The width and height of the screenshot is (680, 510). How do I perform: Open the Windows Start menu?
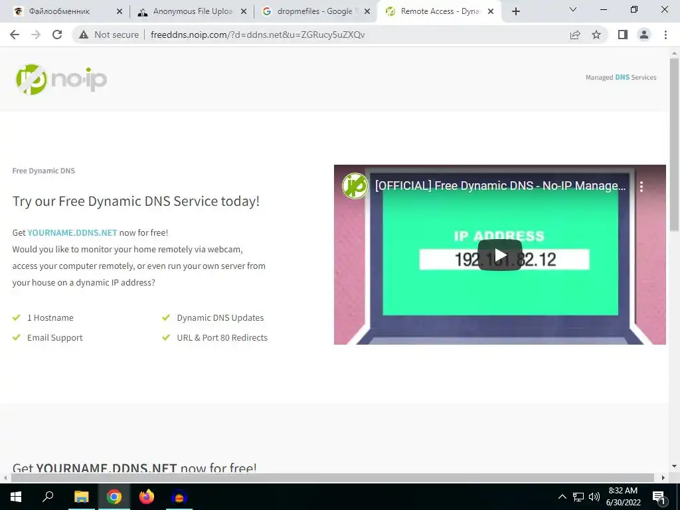(16, 497)
